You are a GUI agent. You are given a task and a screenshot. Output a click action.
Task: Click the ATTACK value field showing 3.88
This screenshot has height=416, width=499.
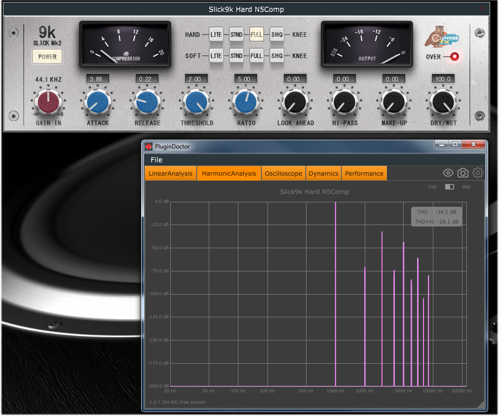pos(97,79)
